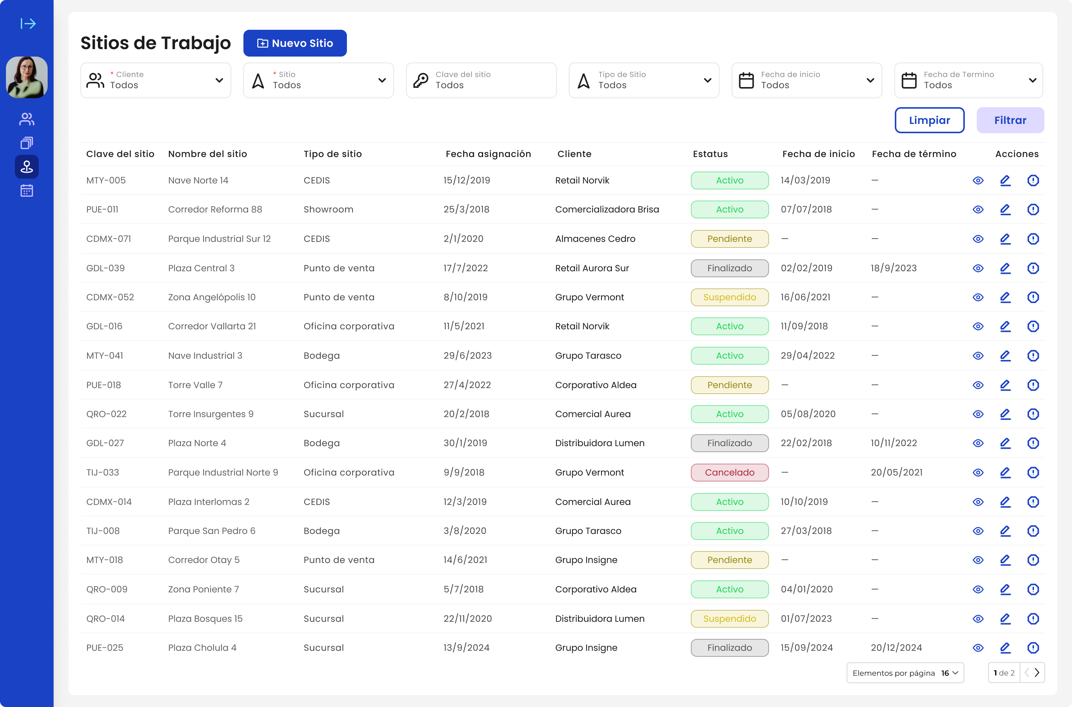Click alert icon for QRO-009 row

pyautogui.click(x=1033, y=589)
